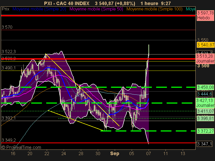Click the Sep date axis label
The height and width of the screenshot is (161, 215).
pyautogui.click(x=115, y=153)
